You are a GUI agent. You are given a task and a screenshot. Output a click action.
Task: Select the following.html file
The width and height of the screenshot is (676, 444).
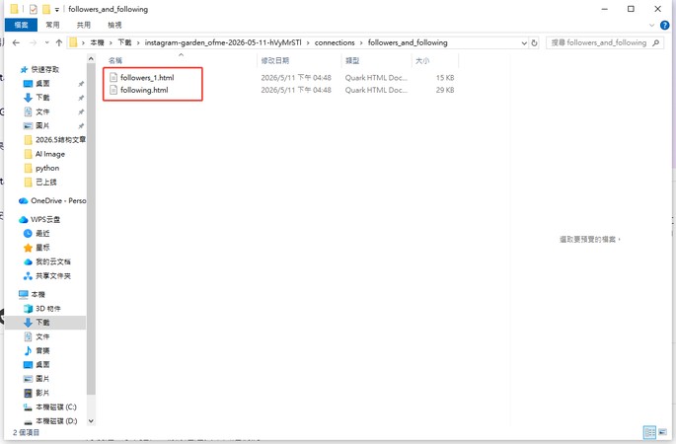pyautogui.click(x=144, y=90)
